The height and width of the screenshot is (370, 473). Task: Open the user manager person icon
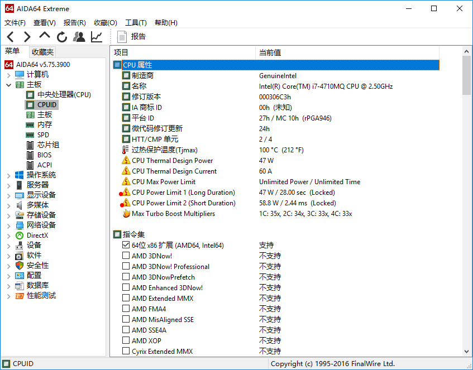[79, 37]
